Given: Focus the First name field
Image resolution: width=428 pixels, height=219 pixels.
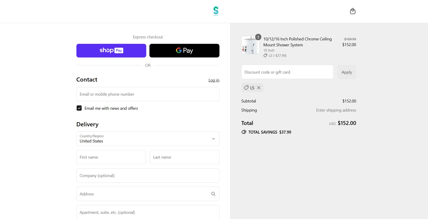Looking at the screenshot, I should coord(111,157).
